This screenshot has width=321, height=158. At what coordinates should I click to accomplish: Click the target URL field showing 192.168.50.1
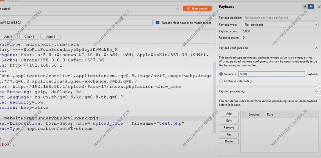coord(76,23)
